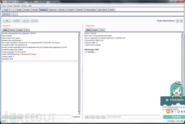
Task: Open the Help menu
Action: (30, 6)
